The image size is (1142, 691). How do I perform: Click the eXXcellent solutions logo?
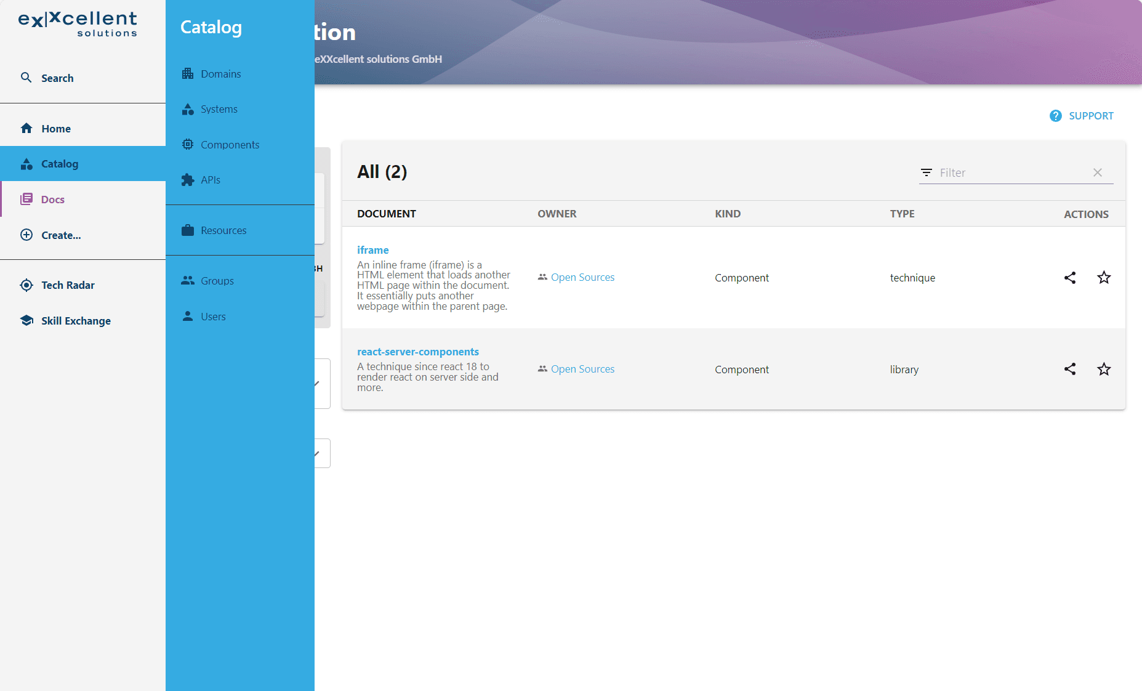point(78,25)
